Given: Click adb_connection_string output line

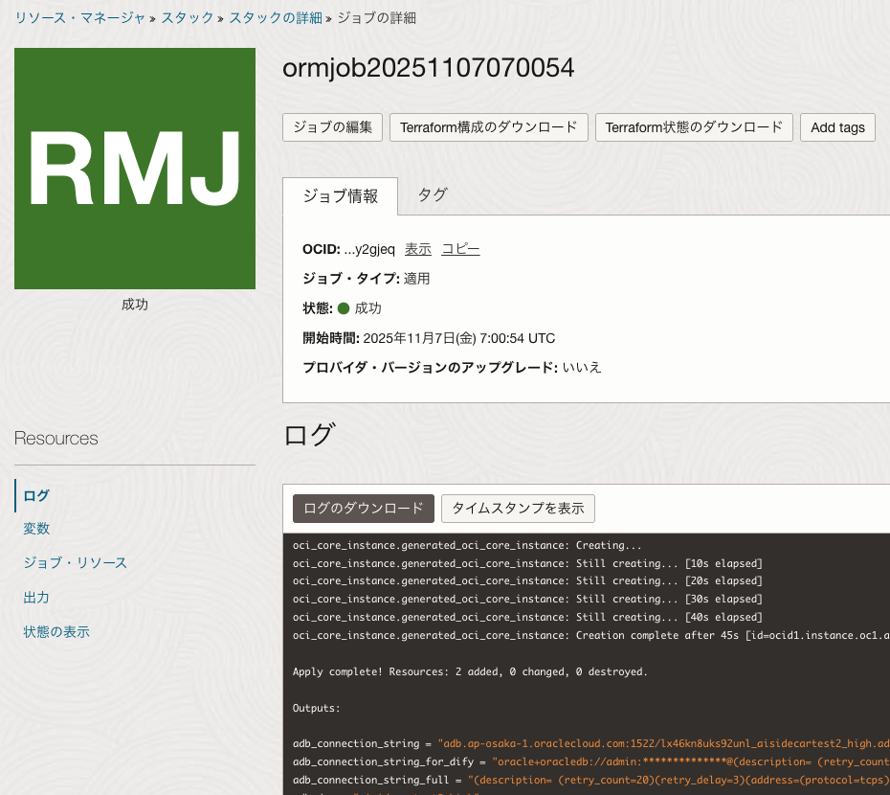Looking at the screenshot, I should (590, 743).
